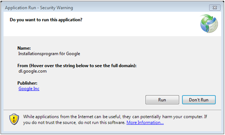Click the white header banner area
Screen dimensions: 225x135
[112, 24]
